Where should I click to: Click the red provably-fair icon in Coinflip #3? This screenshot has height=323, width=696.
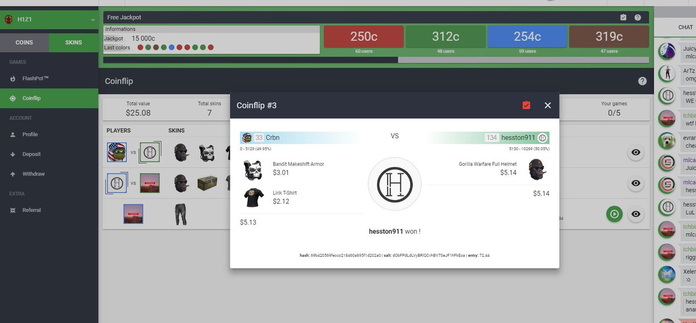[x=526, y=105]
